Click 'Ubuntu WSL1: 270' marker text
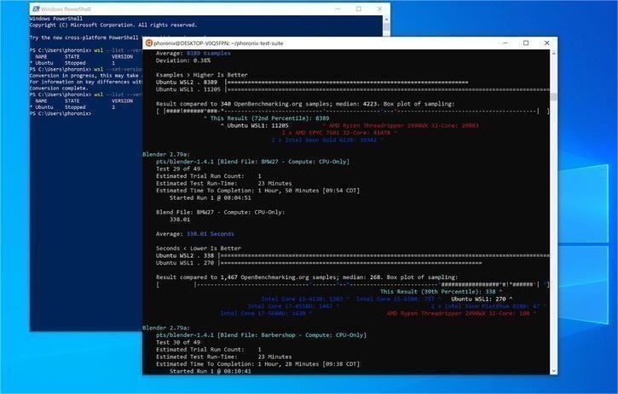The width and height of the screenshot is (618, 394). [482, 300]
